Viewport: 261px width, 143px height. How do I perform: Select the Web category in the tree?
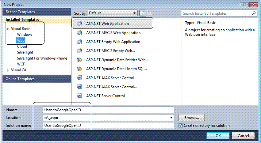pos(21,40)
